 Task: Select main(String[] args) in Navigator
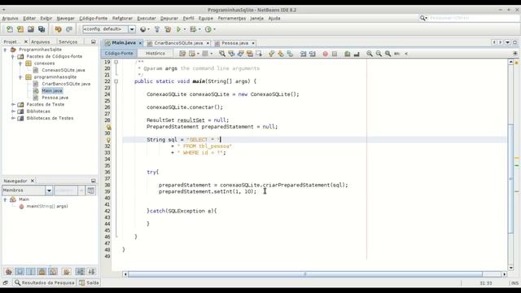click(x=47, y=206)
